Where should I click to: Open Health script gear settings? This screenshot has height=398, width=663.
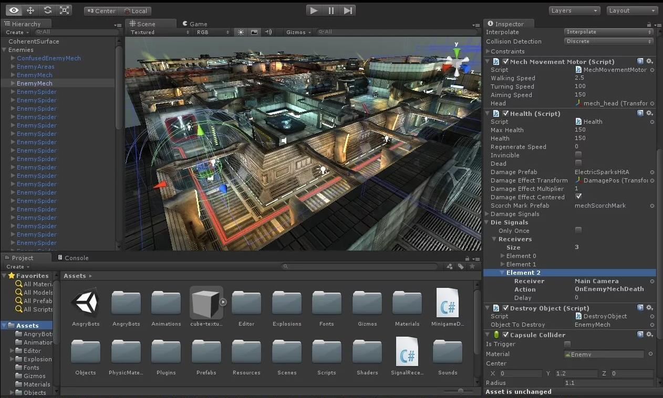click(650, 113)
